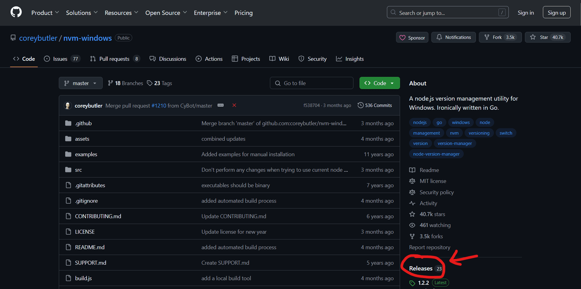Viewport: 581px width, 289px height.
Task: Open the examples folder
Action: coord(86,154)
